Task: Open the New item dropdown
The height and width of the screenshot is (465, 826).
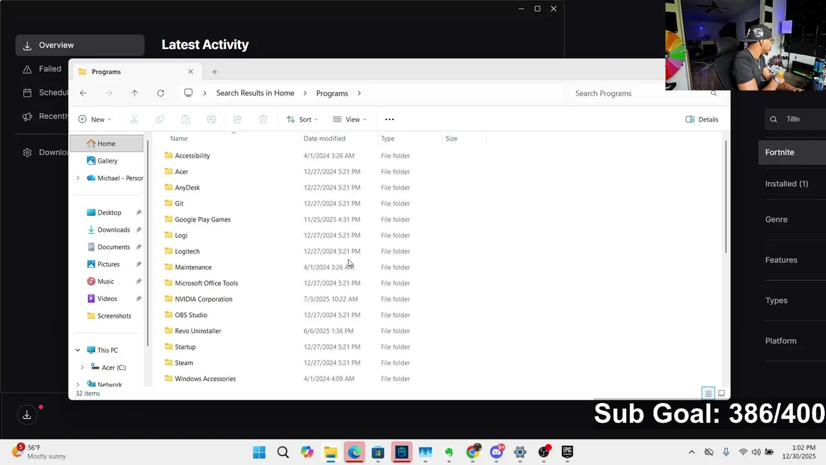Action: (94, 119)
